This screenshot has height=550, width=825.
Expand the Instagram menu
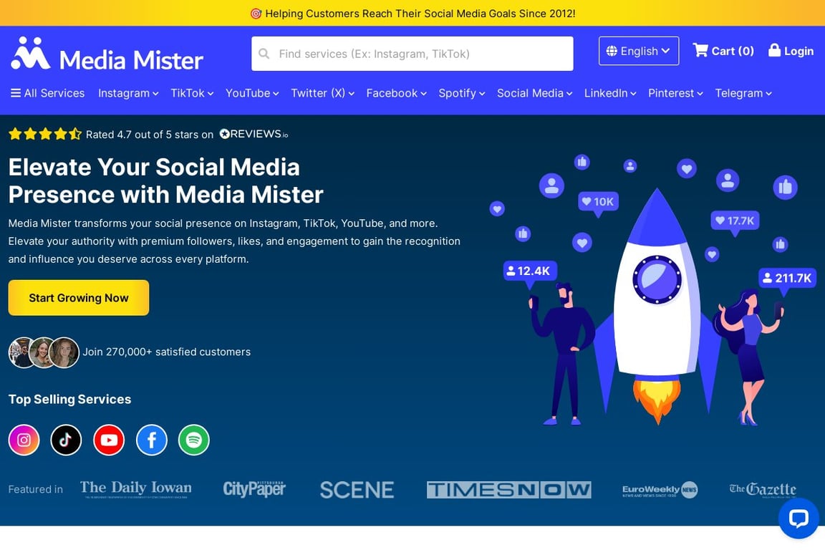[128, 93]
